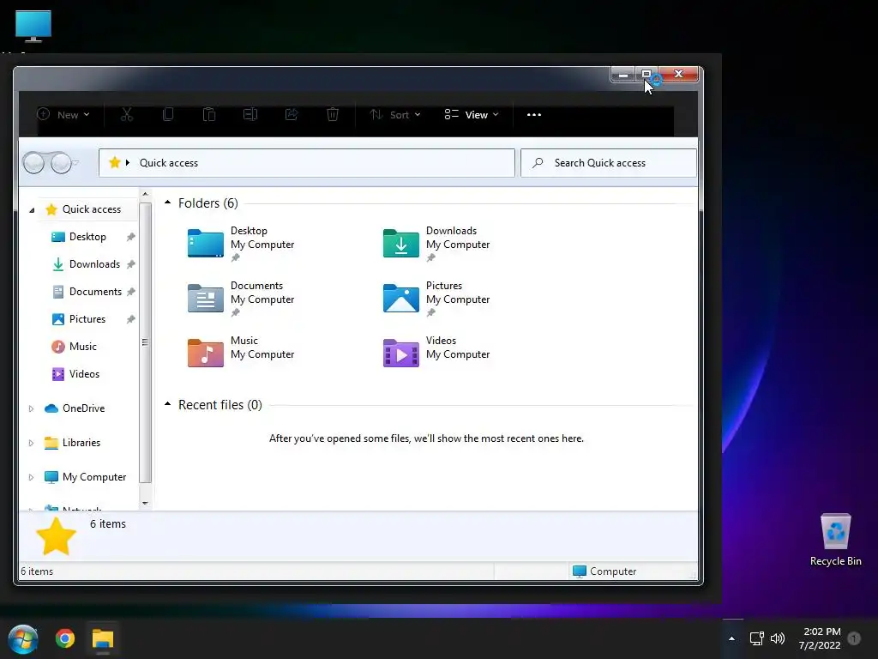Click the taskbar clock showing 2:02 PM
The image size is (878, 659).
click(x=821, y=638)
